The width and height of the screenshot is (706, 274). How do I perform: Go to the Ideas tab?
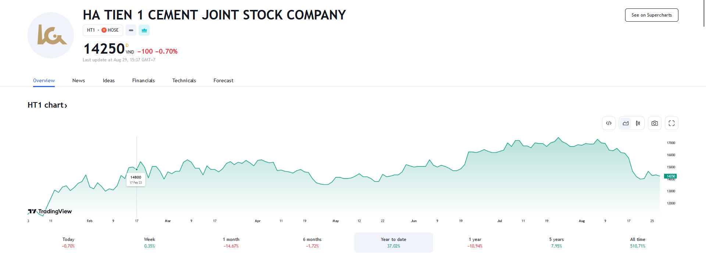(109, 80)
